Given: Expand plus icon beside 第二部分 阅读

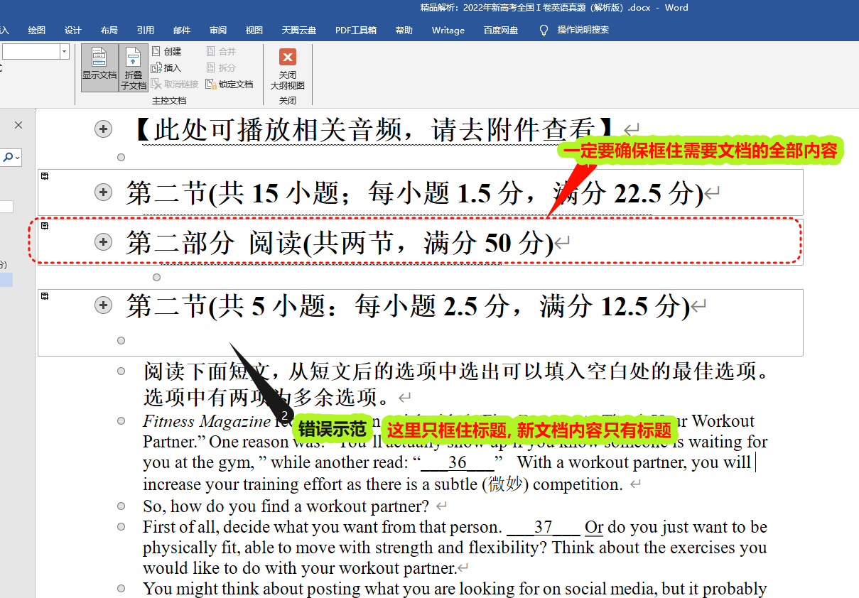Looking at the screenshot, I should coord(104,242).
